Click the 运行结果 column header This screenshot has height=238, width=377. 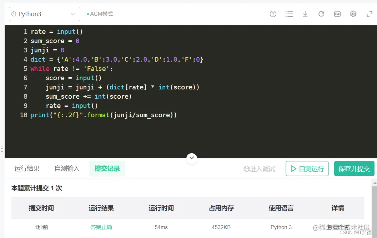(x=101, y=208)
